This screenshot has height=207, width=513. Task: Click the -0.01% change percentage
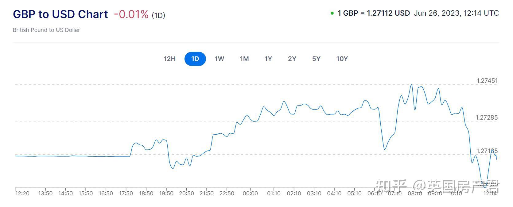(131, 14)
